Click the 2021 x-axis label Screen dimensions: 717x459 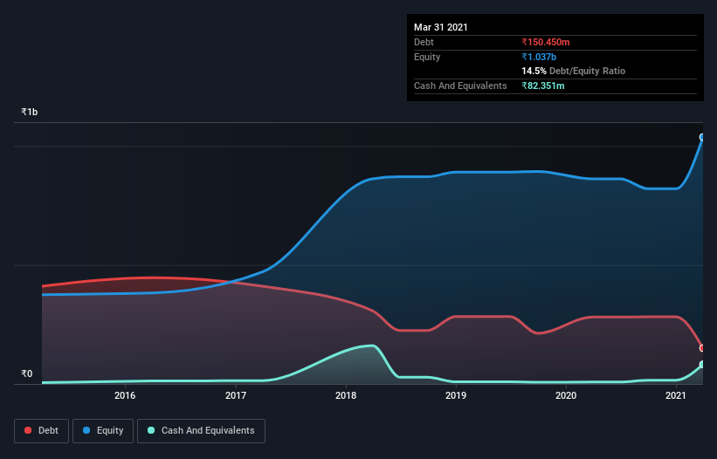click(676, 395)
